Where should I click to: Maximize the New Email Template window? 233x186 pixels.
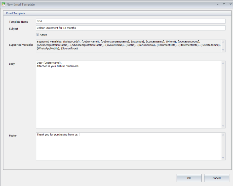(224, 4)
